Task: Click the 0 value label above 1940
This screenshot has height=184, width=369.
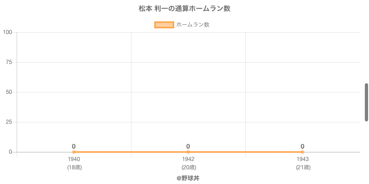Action: tap(74, 146)
